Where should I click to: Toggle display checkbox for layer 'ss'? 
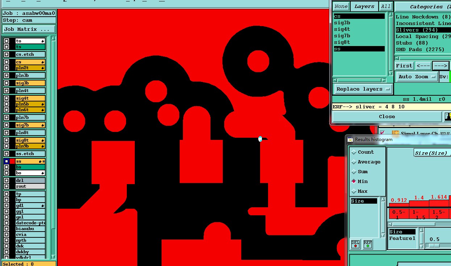click(x=7, y=161)
